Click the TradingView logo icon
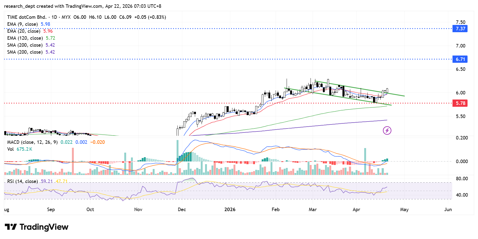The height and width of the screenshot is (239, 478). (11, 227)
